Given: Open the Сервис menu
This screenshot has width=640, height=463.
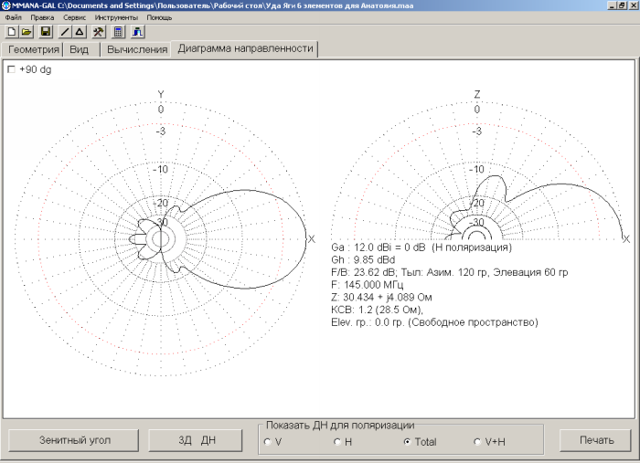Looking at the screenshot, I should 74,17.
